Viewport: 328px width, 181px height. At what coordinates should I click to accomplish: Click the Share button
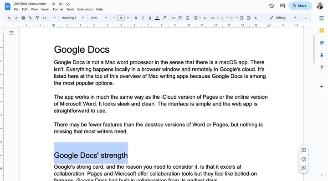click(300, 5)
